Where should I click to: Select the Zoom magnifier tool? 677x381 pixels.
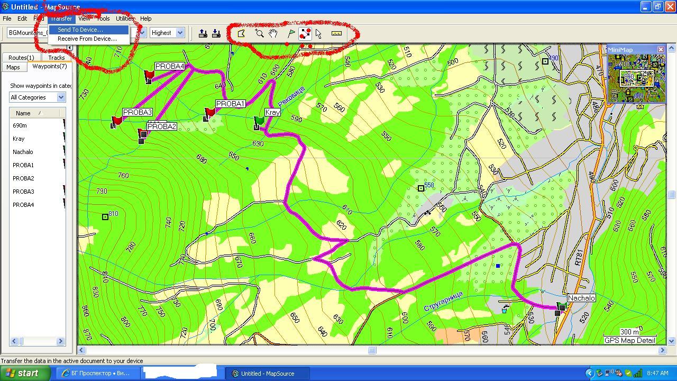click(259, 33)
